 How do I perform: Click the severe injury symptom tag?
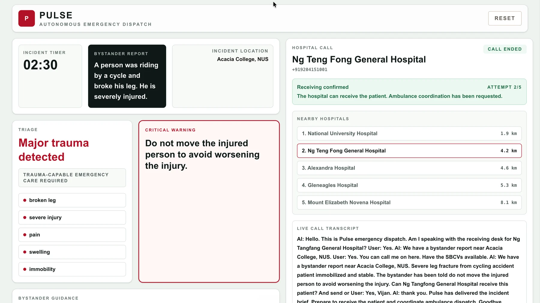(72, 217)
